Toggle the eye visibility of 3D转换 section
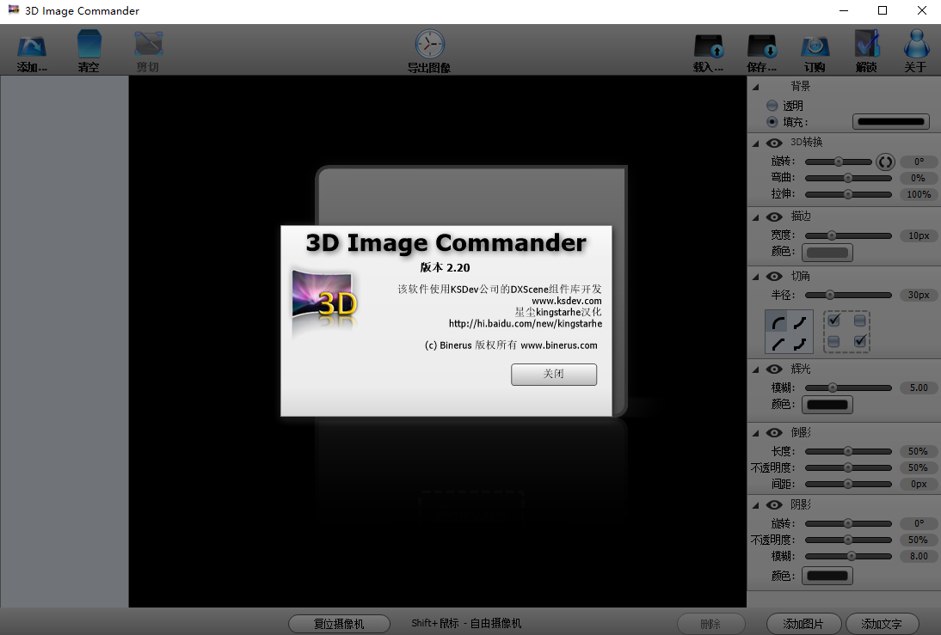Viewport: 941px width, 635px height. pos(773,143)
